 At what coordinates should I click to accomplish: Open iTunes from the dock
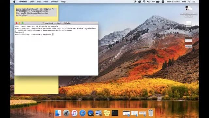[74, 113]
